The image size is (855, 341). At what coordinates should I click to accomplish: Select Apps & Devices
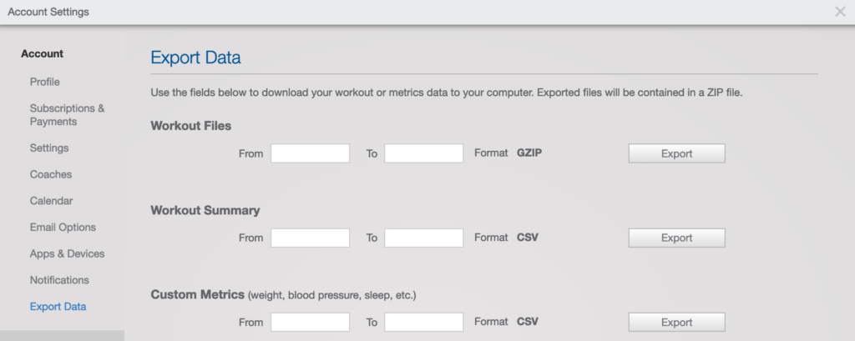pos(67,253)
